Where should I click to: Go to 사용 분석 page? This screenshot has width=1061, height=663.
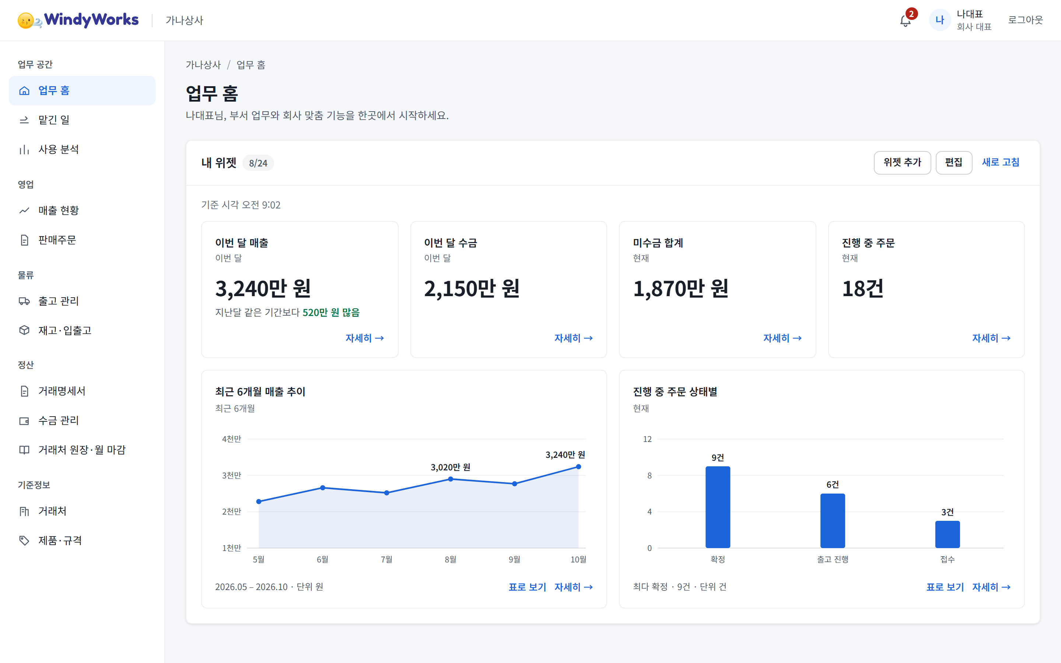click(x=82, y=149)
